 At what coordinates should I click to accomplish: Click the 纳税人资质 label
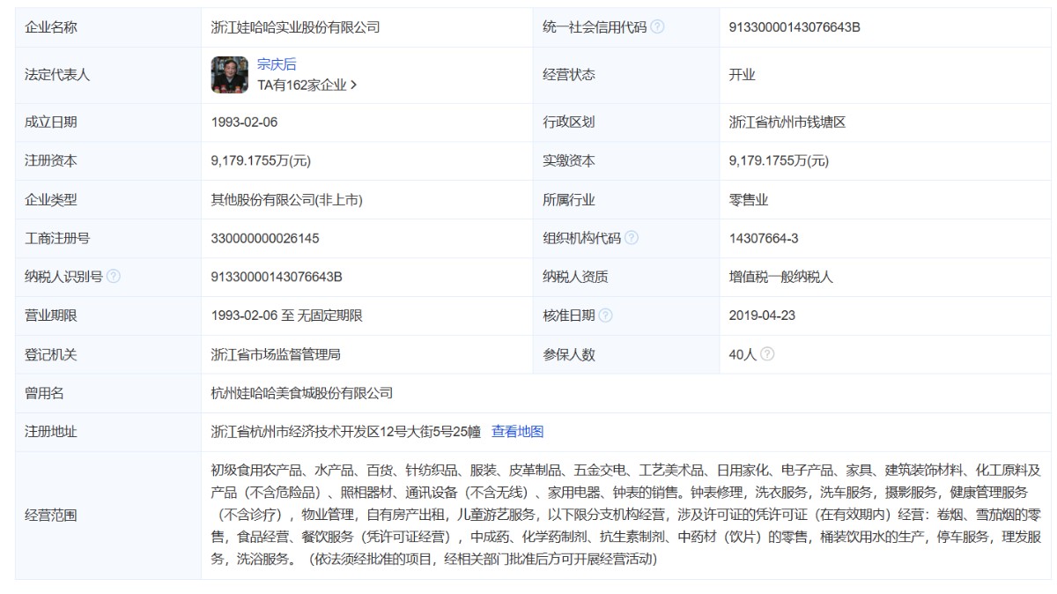pos(575,277)
